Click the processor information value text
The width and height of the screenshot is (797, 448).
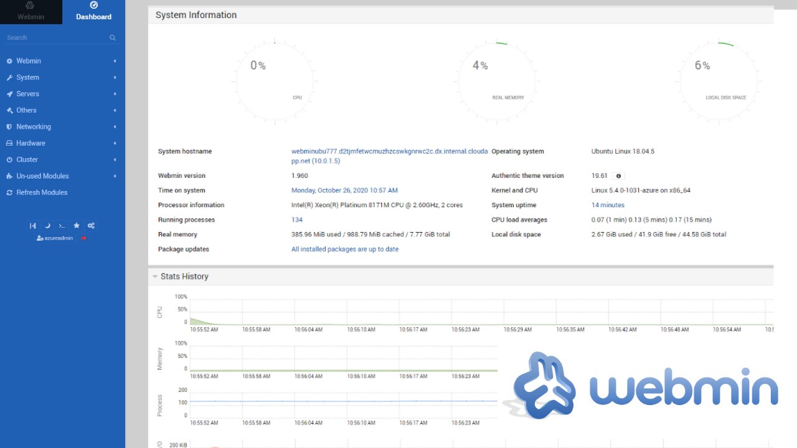coord(377,205)
